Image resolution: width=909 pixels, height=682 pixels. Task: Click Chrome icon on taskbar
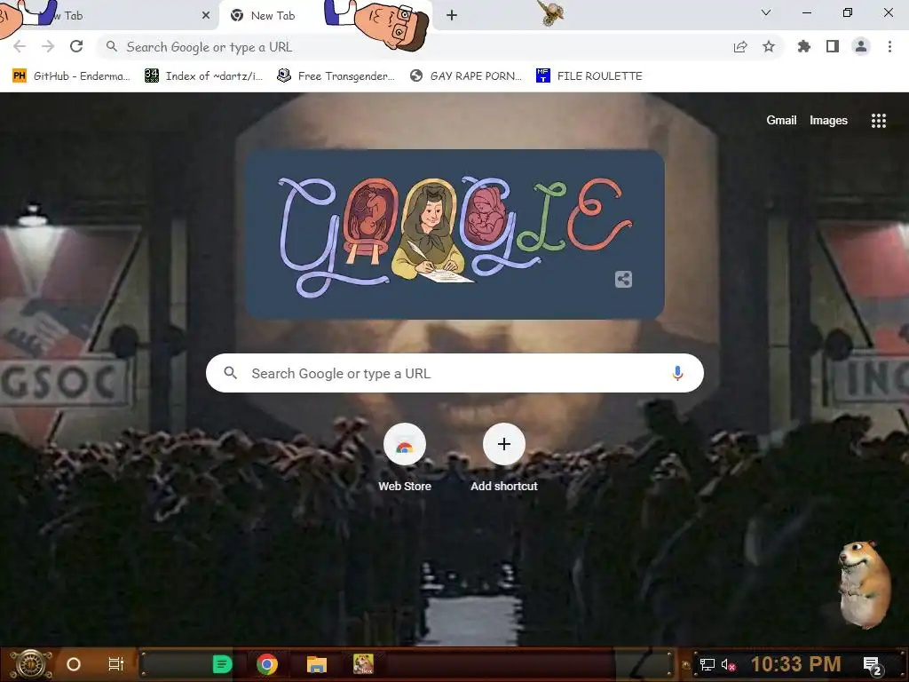[267, 664]
